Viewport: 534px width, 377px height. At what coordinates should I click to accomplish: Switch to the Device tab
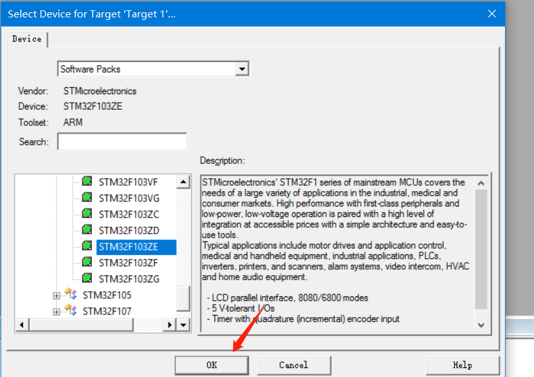tap(26, 39)
